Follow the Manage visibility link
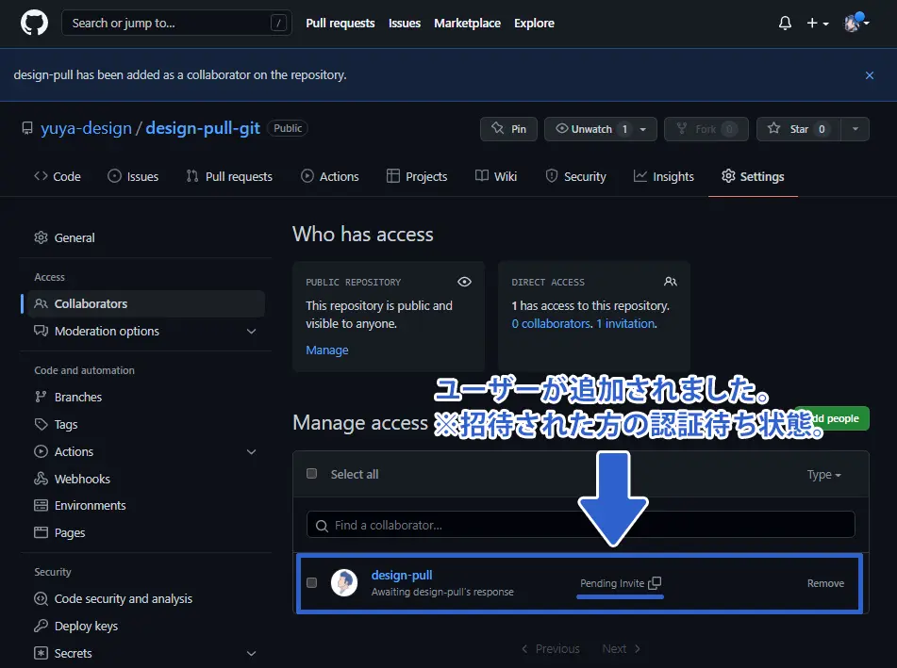This screenshot has width=897, height=668. tap(326, 350)
